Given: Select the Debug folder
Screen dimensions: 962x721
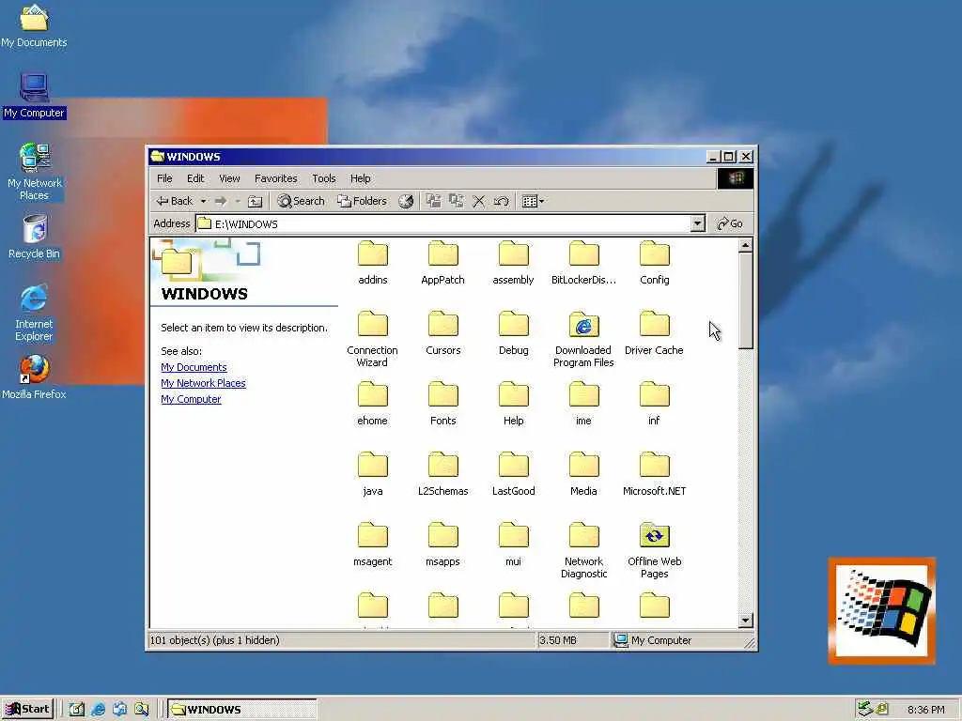Looking at the screenshot, I should pyautogui.click(x=514, y=333).
